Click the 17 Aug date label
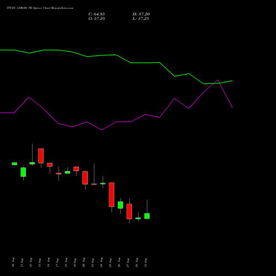Image resolution: width=276 pixels, height=276 pixels. tap(57, 262)
